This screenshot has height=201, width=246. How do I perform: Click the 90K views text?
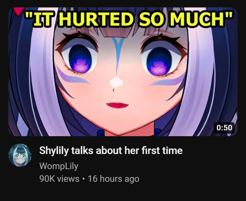click(59, 179)
